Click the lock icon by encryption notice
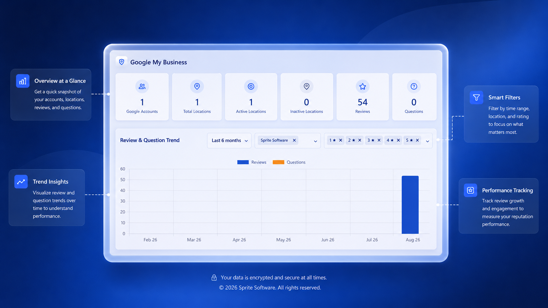The height and width of the screenshot is (308, 548). click(214, 278)
